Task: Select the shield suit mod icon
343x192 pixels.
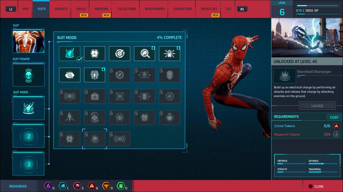Action: pos(94,53)
